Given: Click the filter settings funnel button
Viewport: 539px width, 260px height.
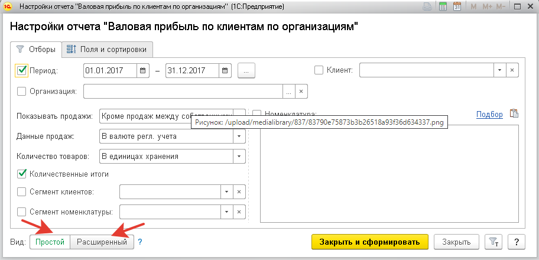Looking at the screenshot, I should [492, 242].
